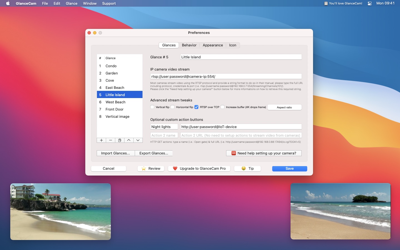The height and width of the screenshot is (250, 400).
Task: Select Little Island row in list
Action: (x=120, y=95)
